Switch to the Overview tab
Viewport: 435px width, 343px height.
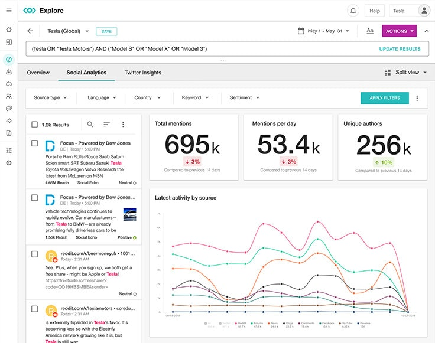[x=38, y=73]
